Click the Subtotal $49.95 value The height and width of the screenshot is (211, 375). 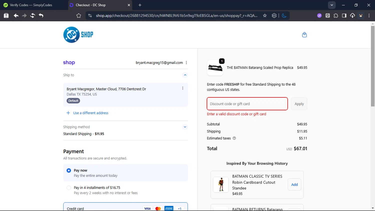(x=302, y=124)
